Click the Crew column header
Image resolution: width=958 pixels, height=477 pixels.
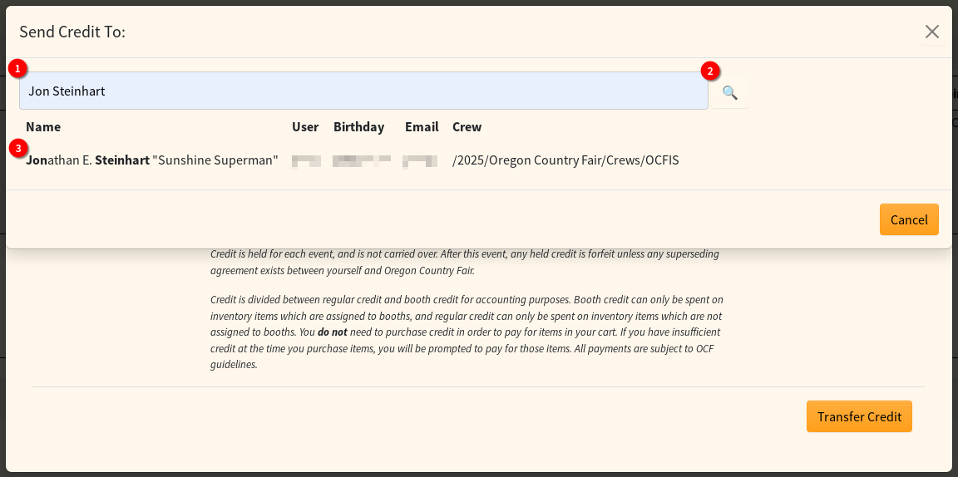pos(467,126)
